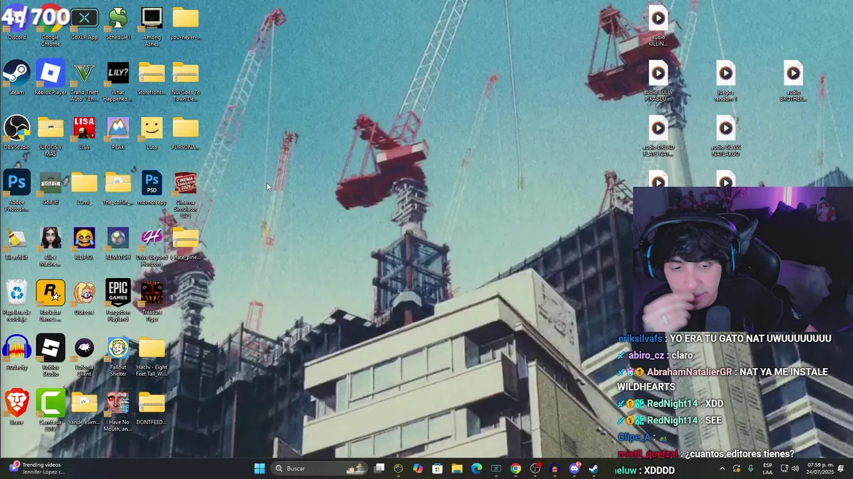This screenshot has height=479, width=853.
Task: Launch I Have No Mouth shortcut
Action: point(118,410)
